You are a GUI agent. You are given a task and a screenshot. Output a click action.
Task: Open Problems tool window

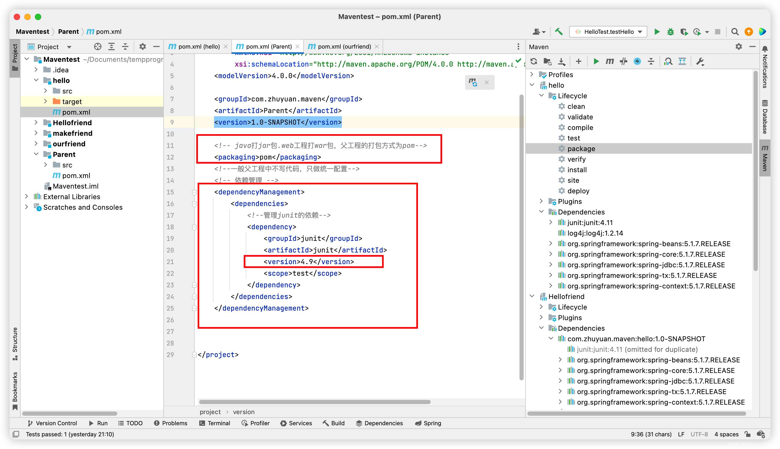tap(170, 423)
